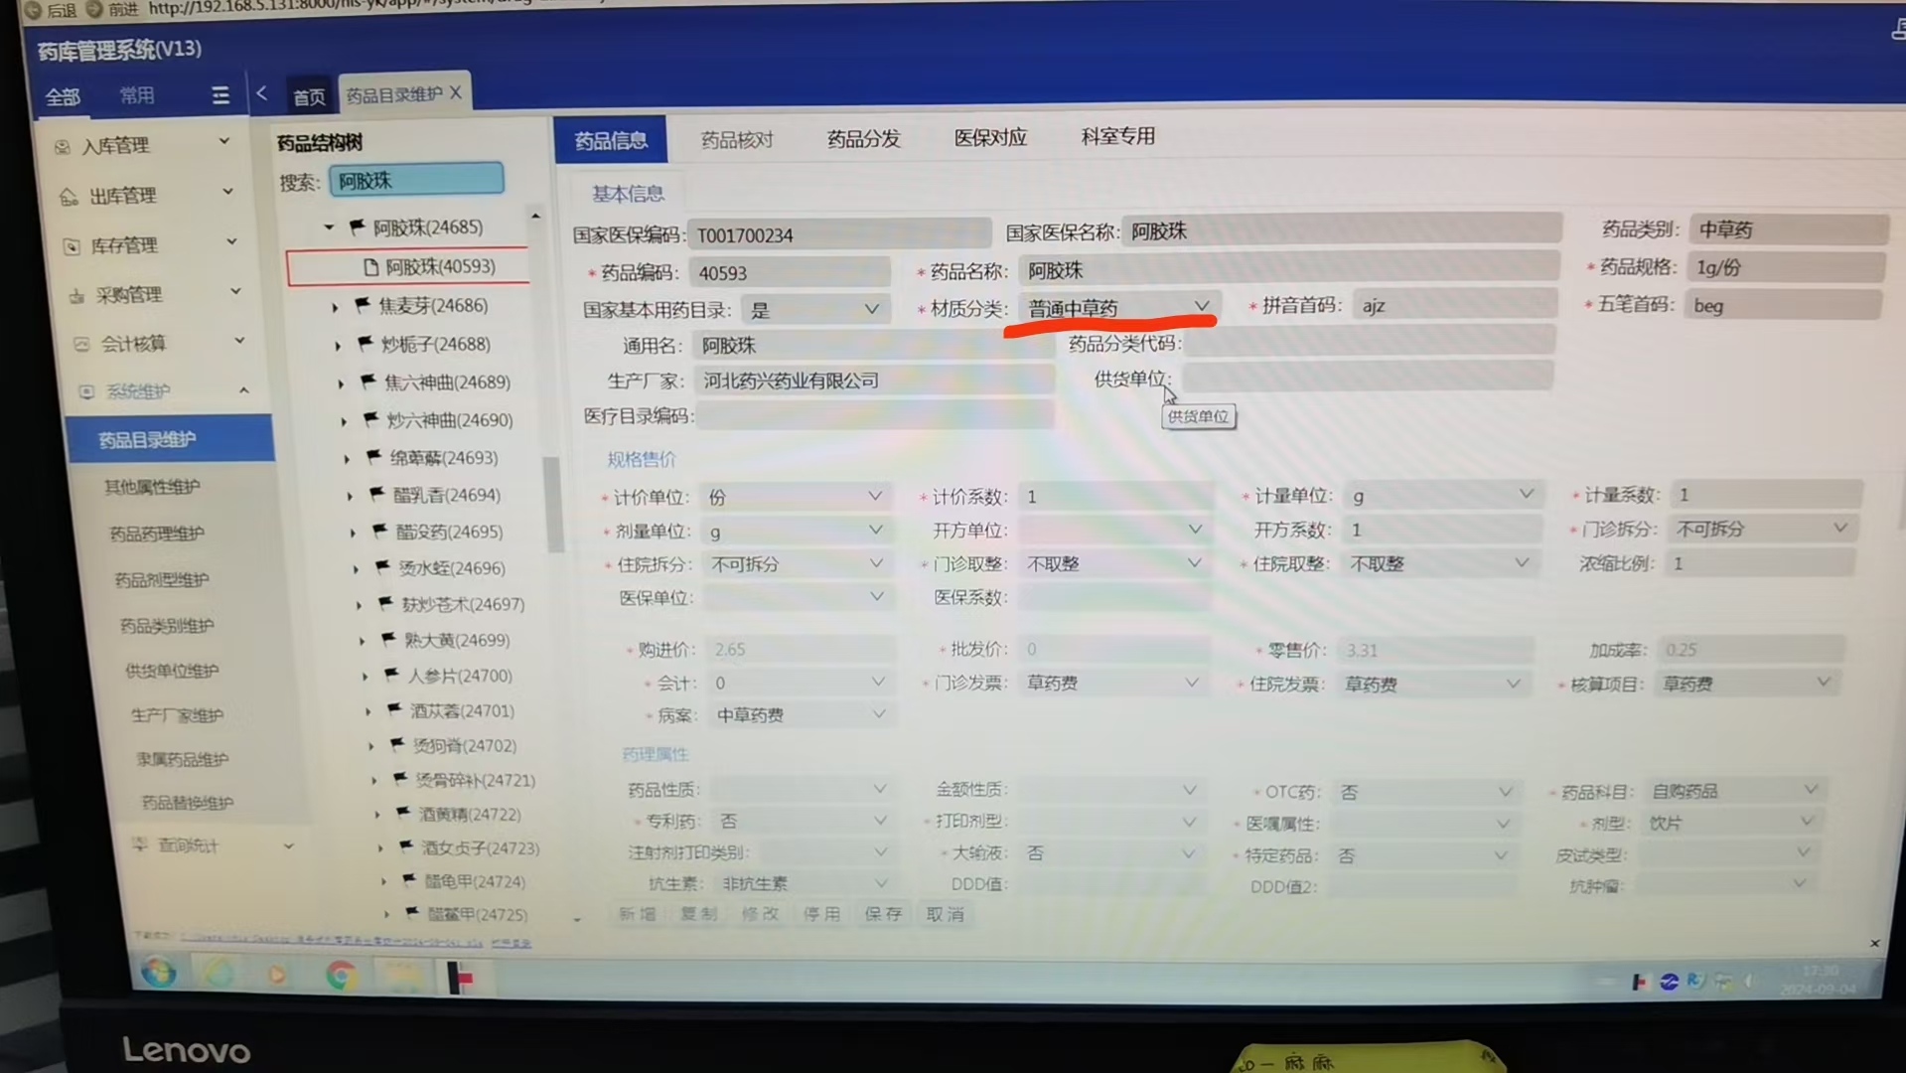
Task: Close the 药品目录维护 tab
Action: click(456, 92)
